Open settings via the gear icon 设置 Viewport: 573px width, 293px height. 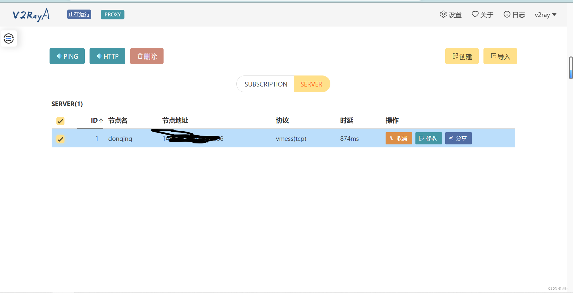tap(451, 15)
